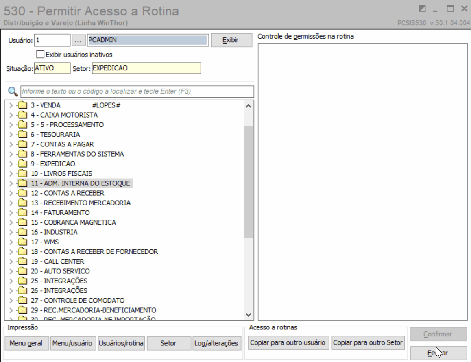Image resolution: width=471 pixels, height=362 pixels.
Task: Click Copiar para outro usuário
Action: [288, 343]
